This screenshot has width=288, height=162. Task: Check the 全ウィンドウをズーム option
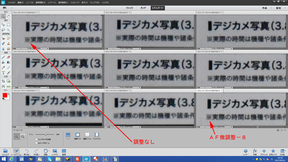pyautogui.click(x=36, y=143)
